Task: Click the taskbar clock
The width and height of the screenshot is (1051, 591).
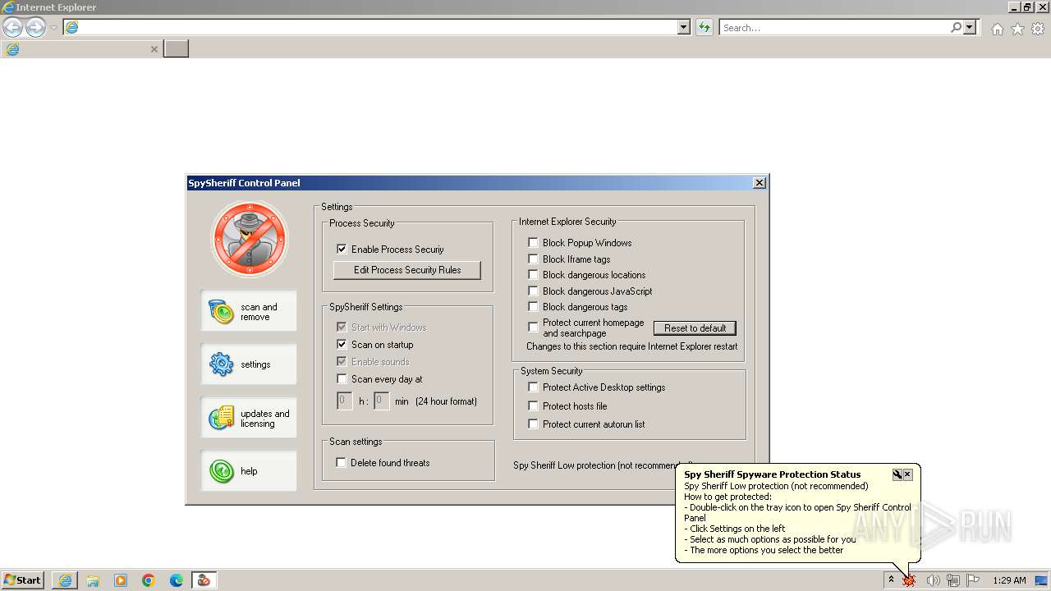Action: click(1009, 580)
